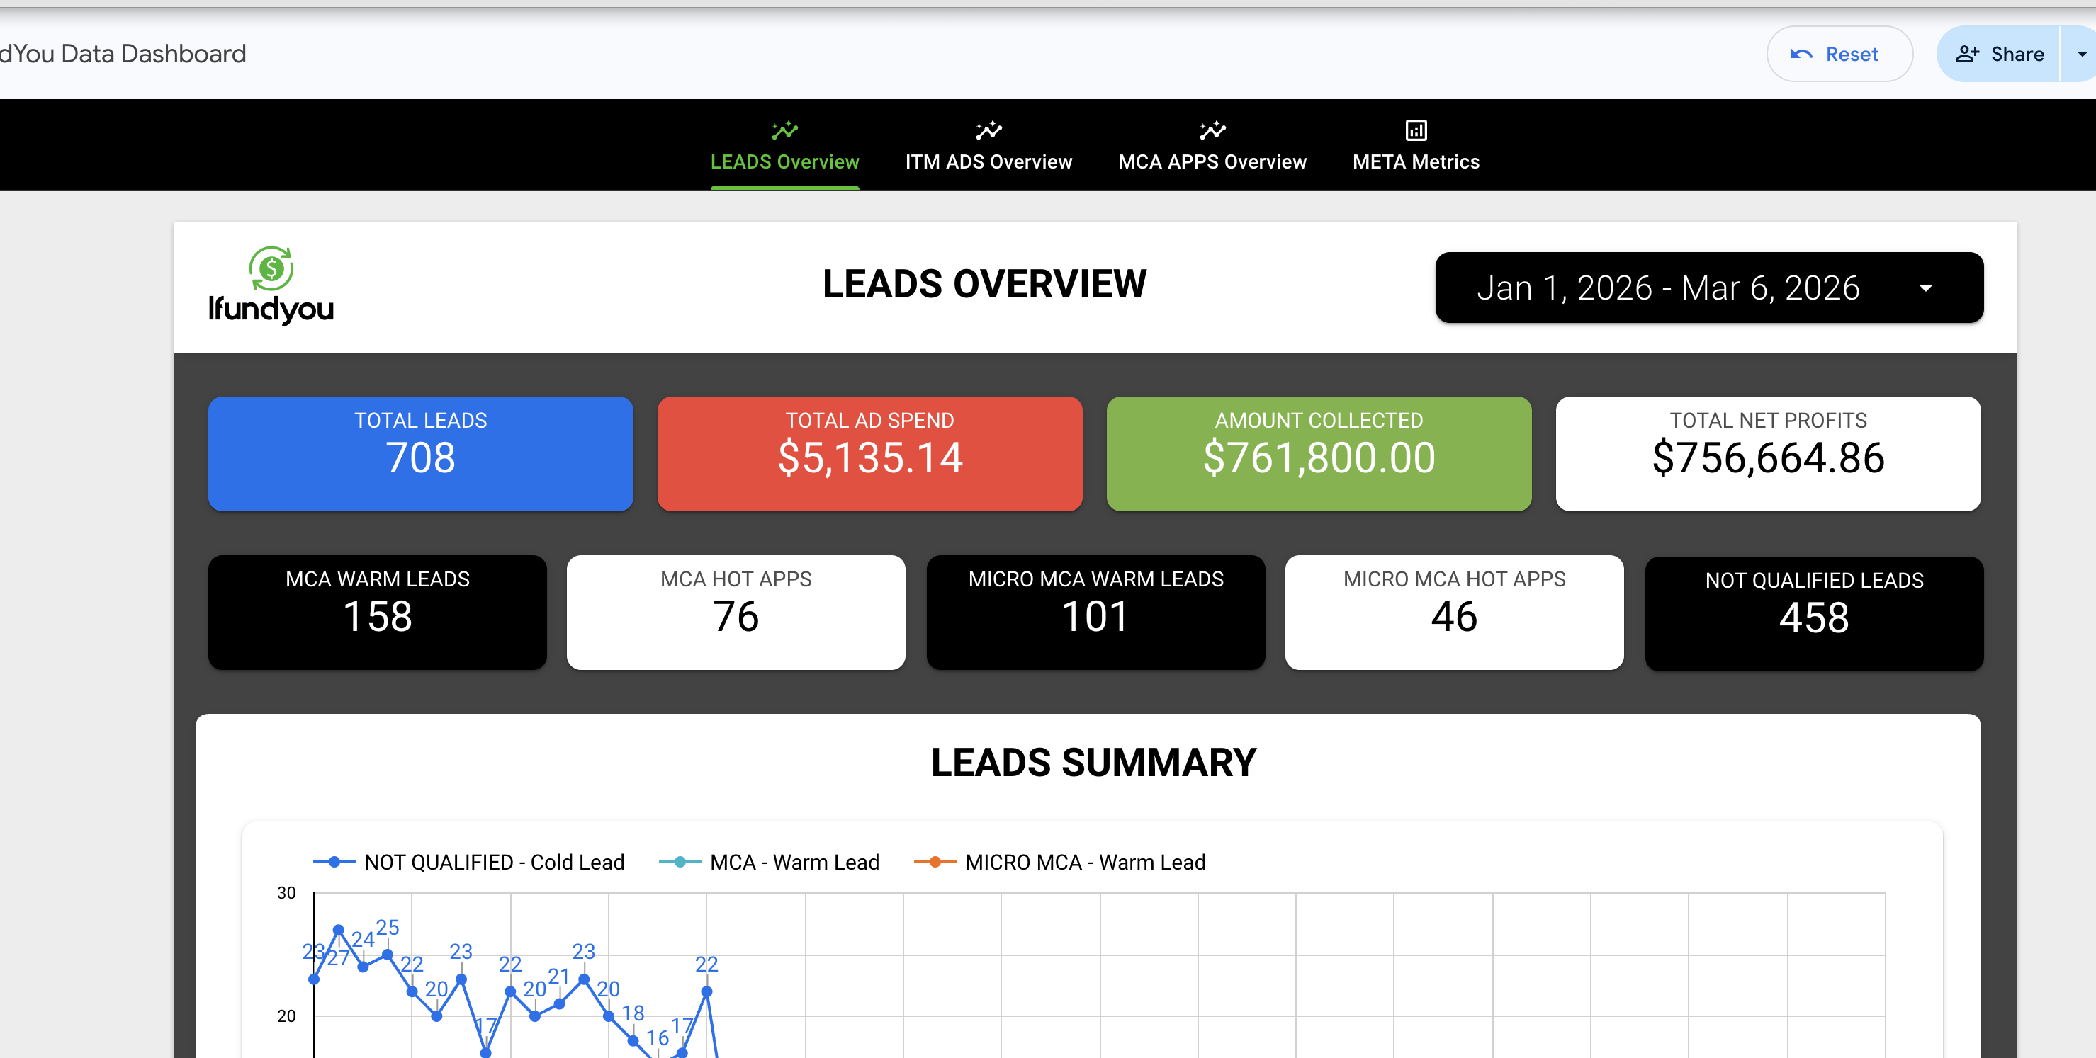2096x1058 pixels.
Task: Click the MICRO MCA WARM LEADS 101 card
Action: [x=1095, y=613]
